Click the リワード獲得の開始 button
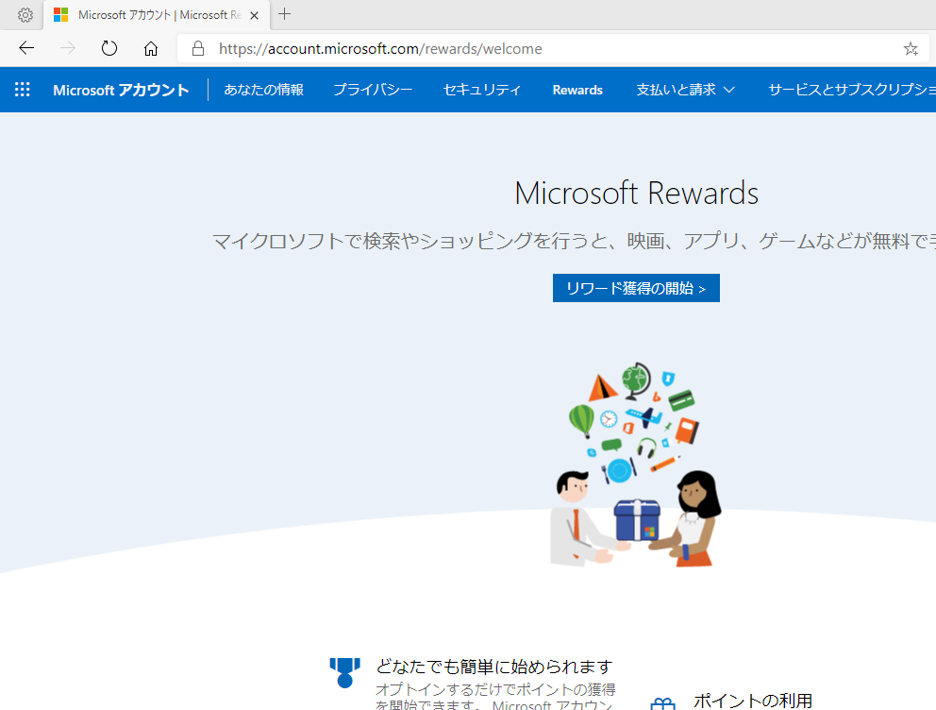 [x=636, y=288]
